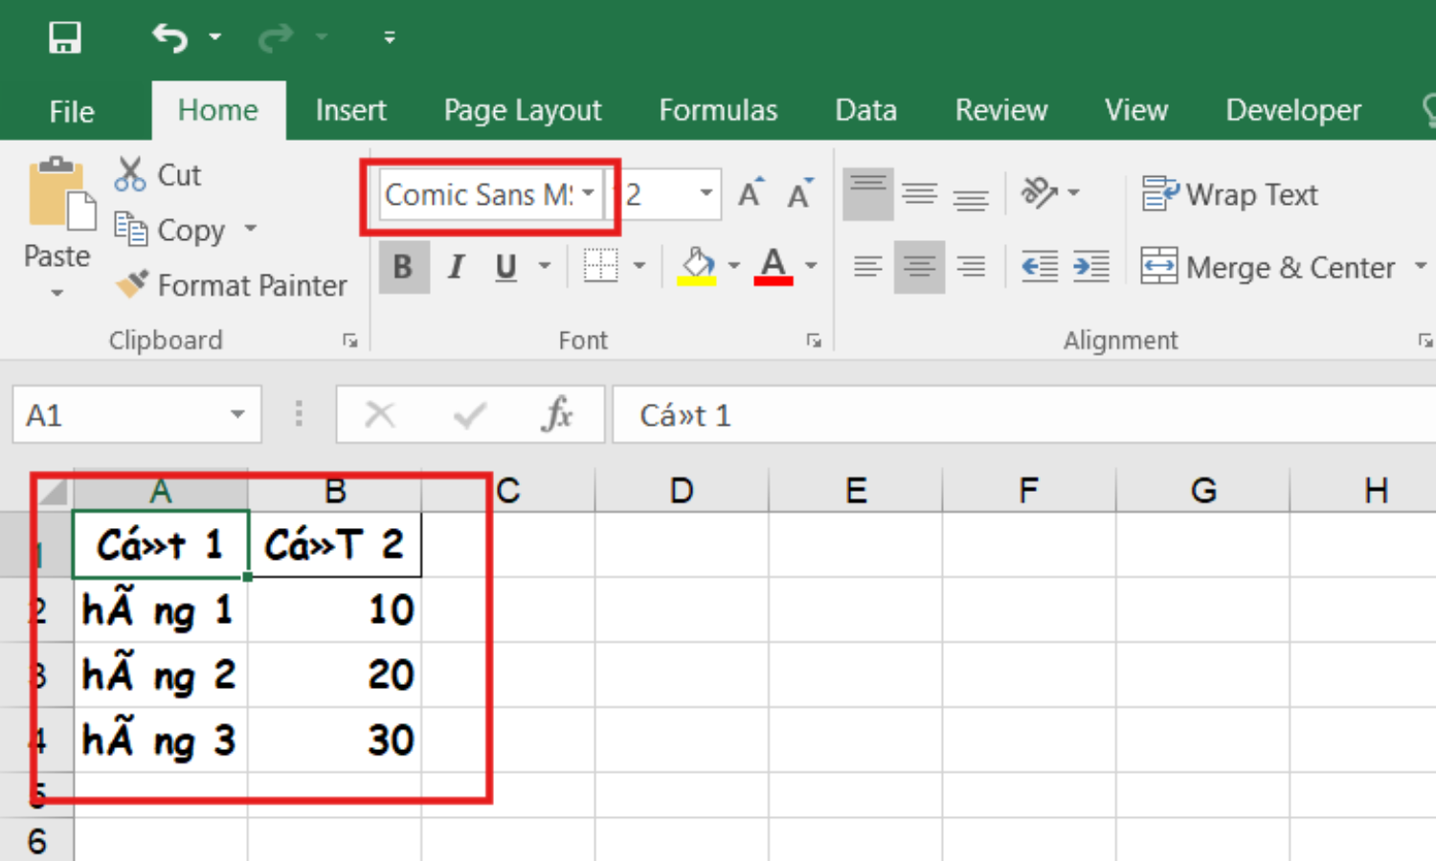Image resolution: width=1436 pixels, height=861 pixels.
Task: Apply Underline to the selection
Action: 505,267
